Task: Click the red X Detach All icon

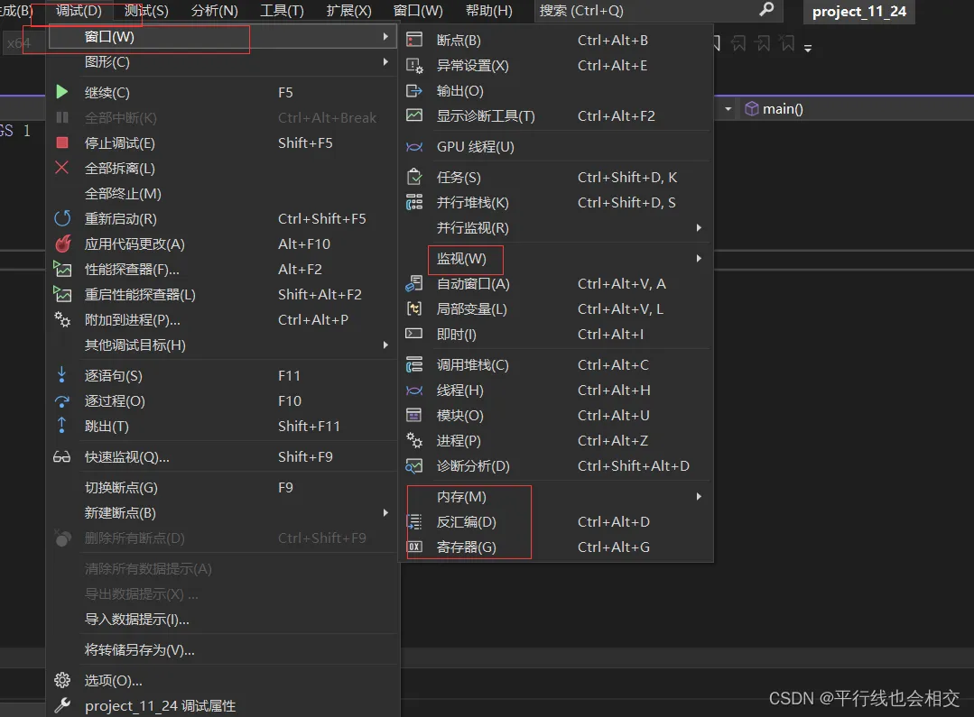Action: tap(61, 168)
